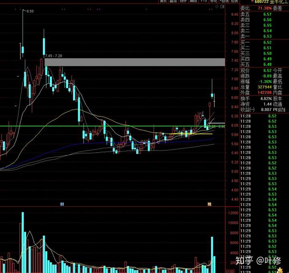Open the 财 financial marker on the chart
Viewport: 289px width, 273px height.
click(62, 204)
